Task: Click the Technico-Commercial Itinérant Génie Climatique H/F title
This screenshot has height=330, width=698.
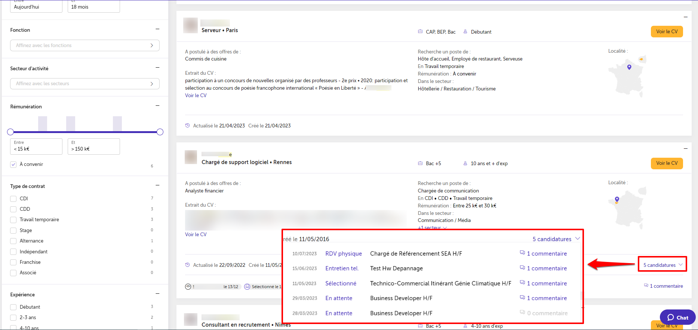Action: pyautogui.click(x=441, y=283)
